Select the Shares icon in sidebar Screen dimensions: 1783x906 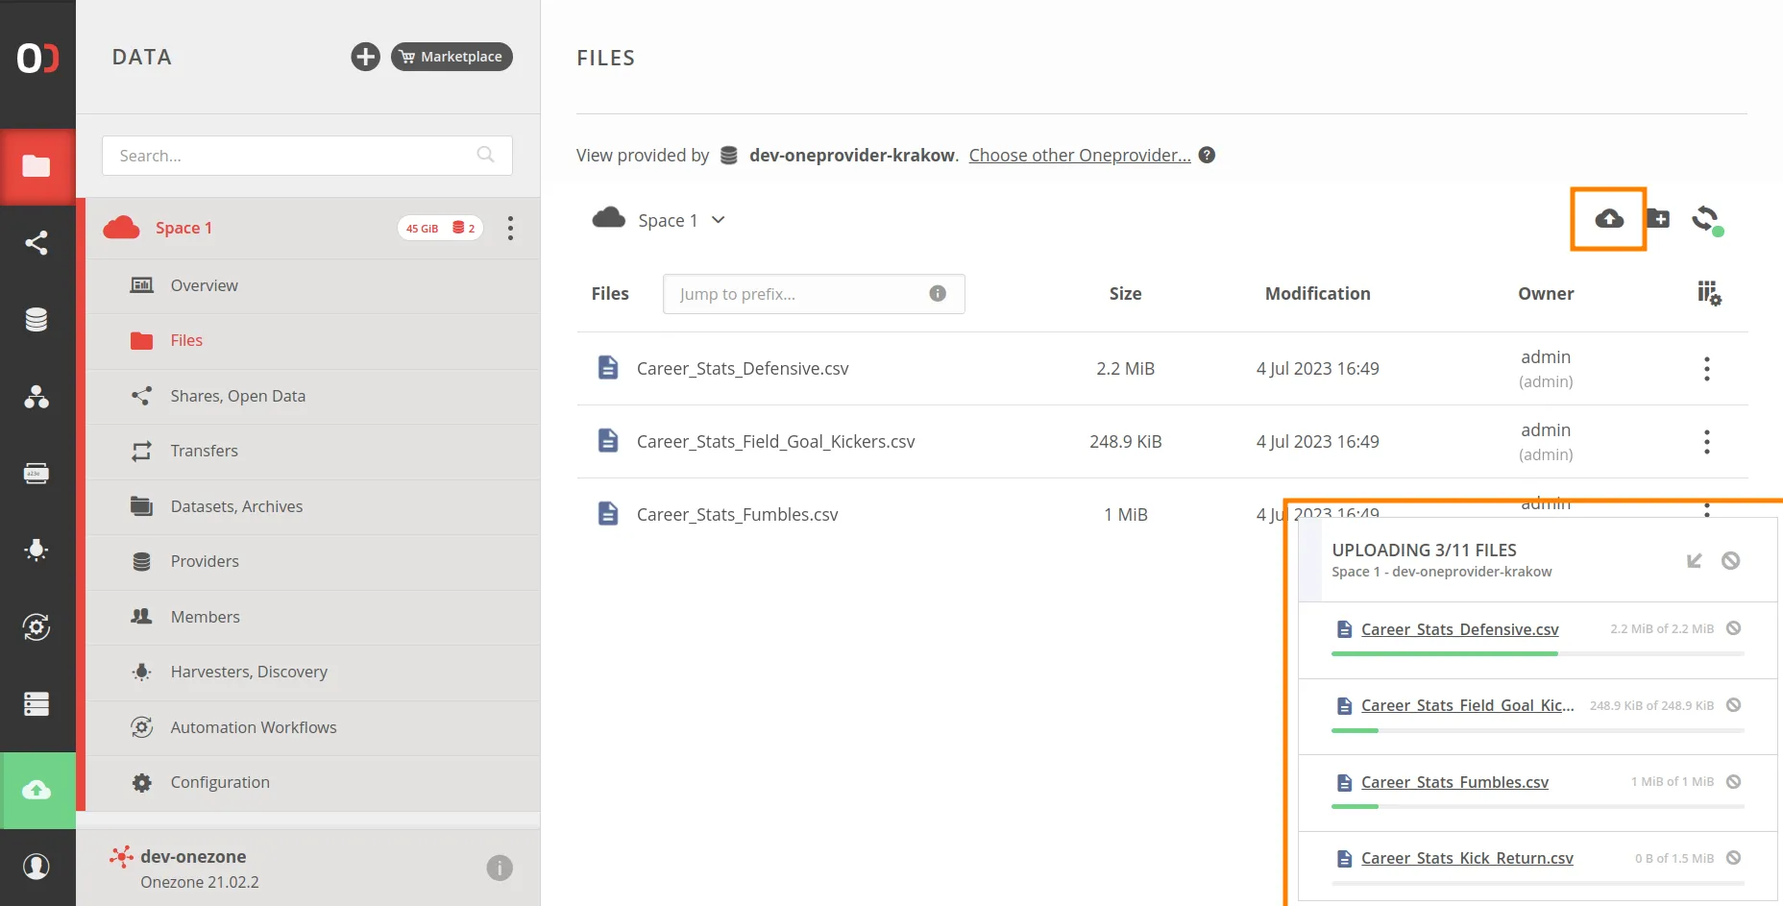37,242
